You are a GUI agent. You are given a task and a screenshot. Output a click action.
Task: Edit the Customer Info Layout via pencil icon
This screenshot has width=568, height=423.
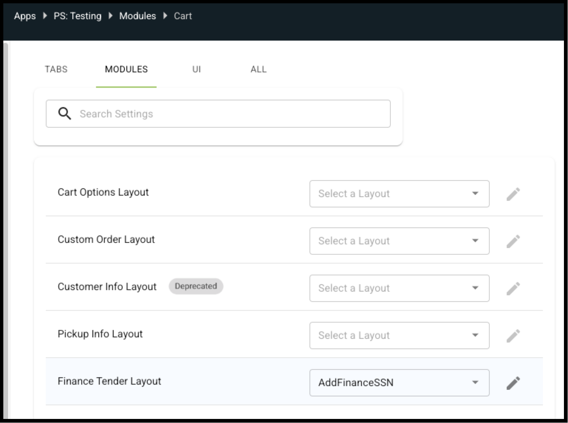(x=513, y=288)
